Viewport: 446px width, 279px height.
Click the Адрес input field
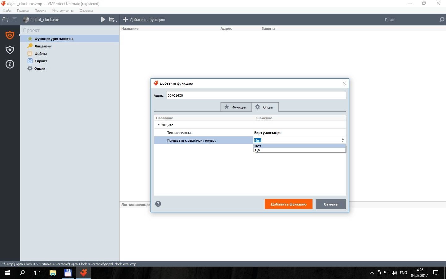[256, 95]
